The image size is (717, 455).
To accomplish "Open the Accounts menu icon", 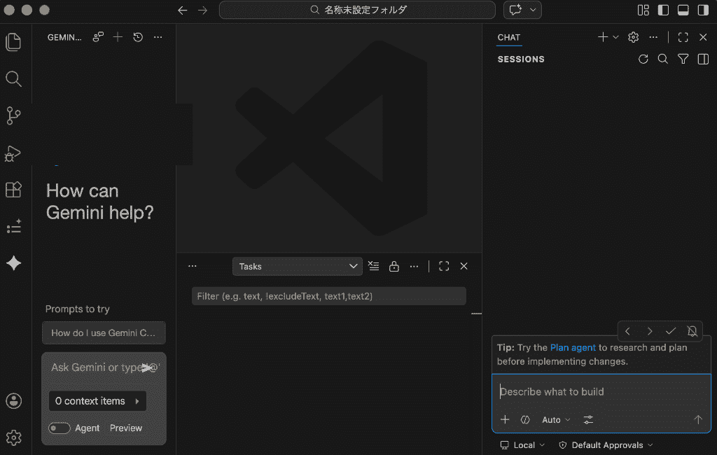I will pos(13,401).
